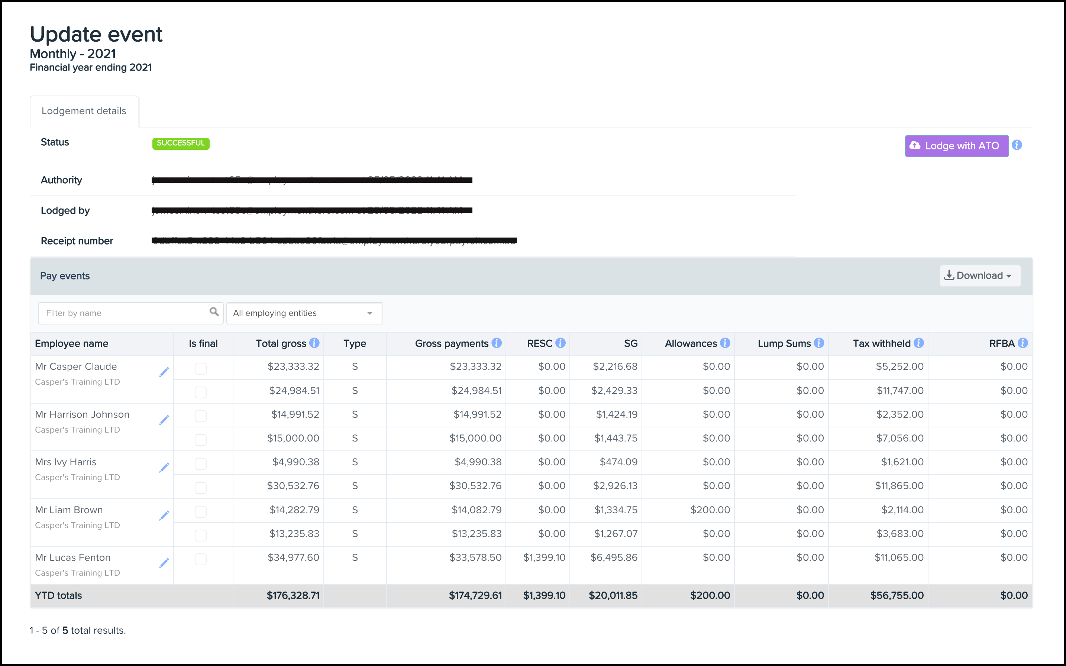The height and width of the screenshot is (666, 1066).
Task: Click edit pencil for Mr Casper Claude
Action: click(164, 372)
